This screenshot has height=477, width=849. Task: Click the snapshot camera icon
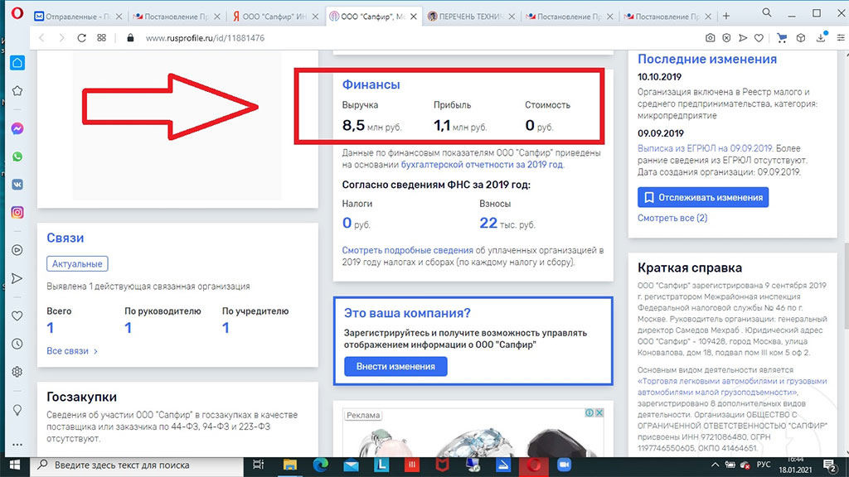tap(710, 37)
